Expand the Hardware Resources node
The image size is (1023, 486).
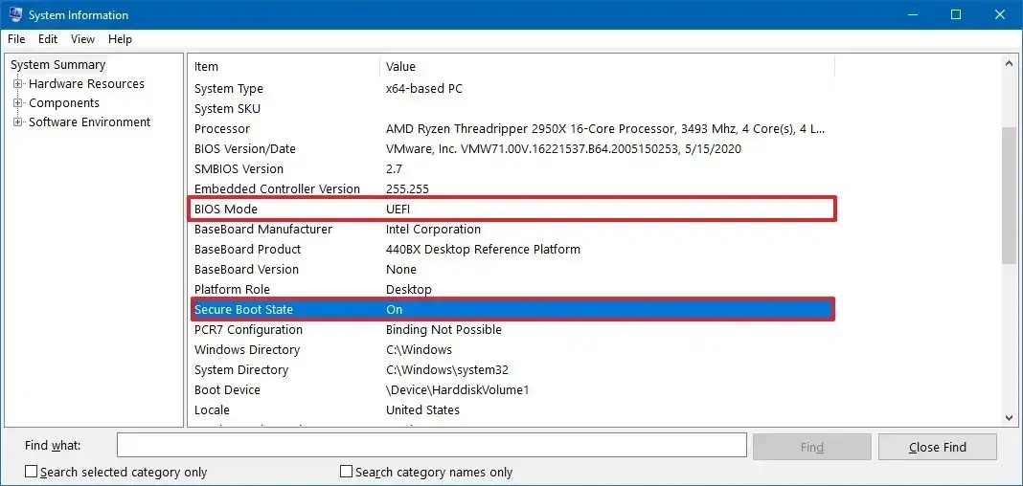point(18,84)
